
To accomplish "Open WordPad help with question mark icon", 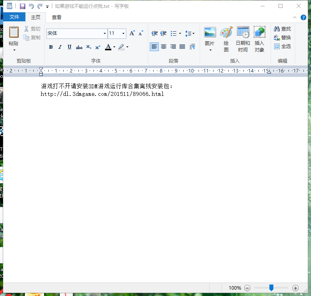I will click(303, 17).
